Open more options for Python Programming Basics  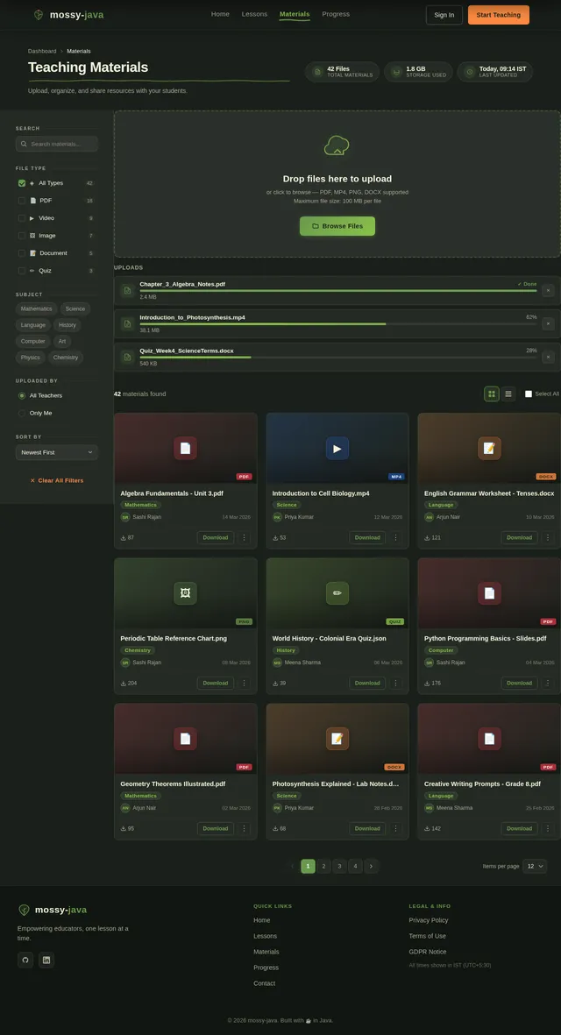click(548, 683)
